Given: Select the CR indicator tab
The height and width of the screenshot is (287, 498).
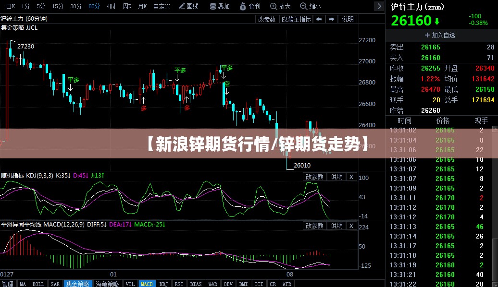Looking at the screenshot, I should tap(273, 284).
